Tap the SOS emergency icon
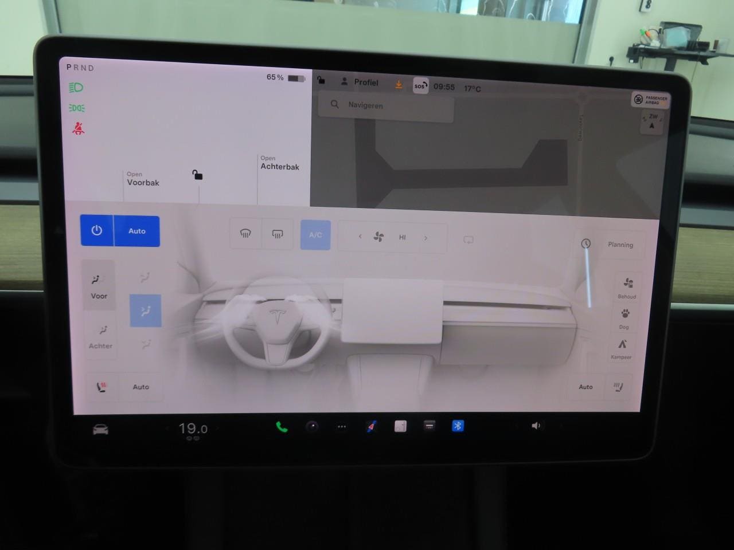Screen dimensions: 734x550 coord(420,86)
